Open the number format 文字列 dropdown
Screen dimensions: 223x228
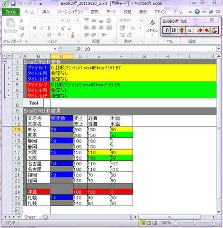pyautogui.click(x=141, y=20)
